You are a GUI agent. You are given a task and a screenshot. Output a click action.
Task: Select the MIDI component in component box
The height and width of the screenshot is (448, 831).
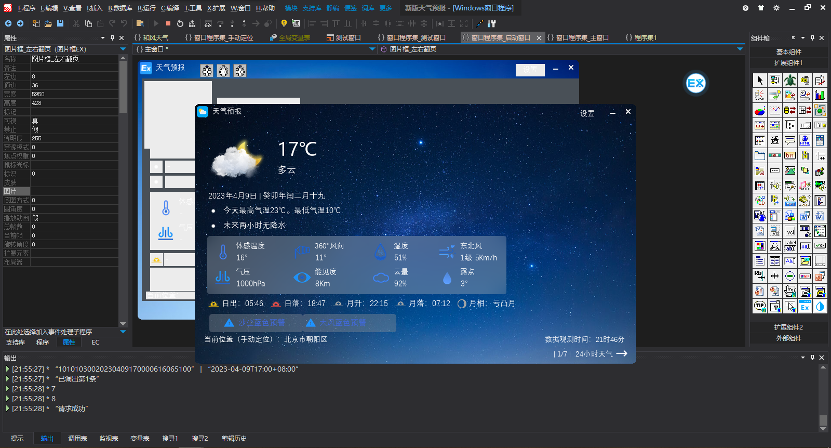click(x=805, y=186)
